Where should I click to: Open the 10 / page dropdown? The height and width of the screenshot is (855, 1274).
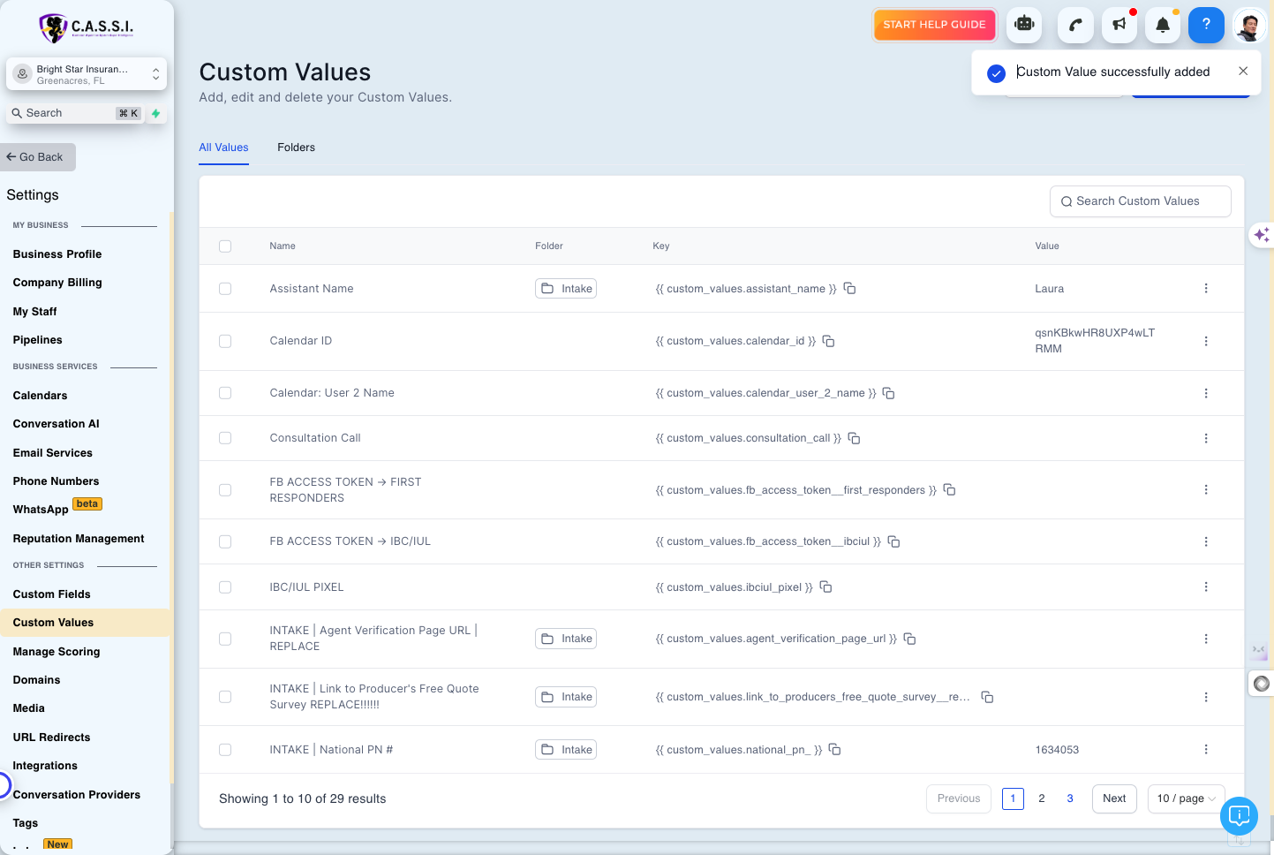click(x=1186, y=798)
